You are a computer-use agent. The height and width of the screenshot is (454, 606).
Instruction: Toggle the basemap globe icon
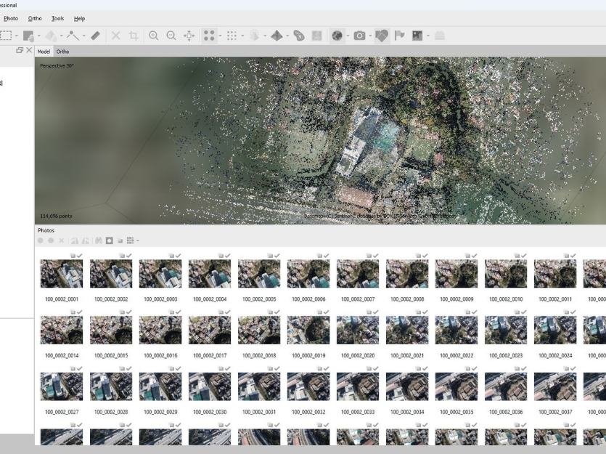338,34
